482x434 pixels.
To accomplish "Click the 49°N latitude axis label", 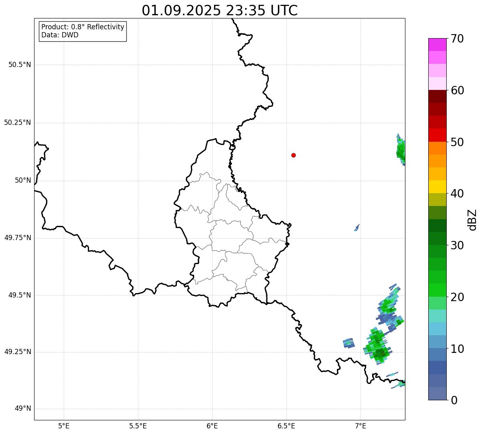I will pyautogui.click(x=22, y=409).
